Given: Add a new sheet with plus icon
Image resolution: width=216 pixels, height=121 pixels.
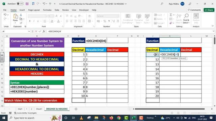Looking at the screenshot, I should pos(76,109).
